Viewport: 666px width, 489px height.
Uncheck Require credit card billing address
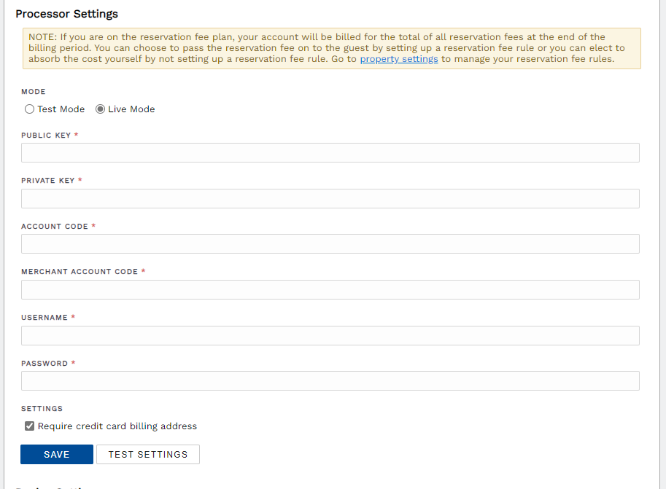(29, 426)
